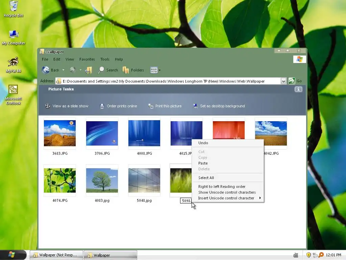Image resolution: width=346 pixels, height=260 pixels.
Task: Open the Tools menu
Action: click(105, 59)
